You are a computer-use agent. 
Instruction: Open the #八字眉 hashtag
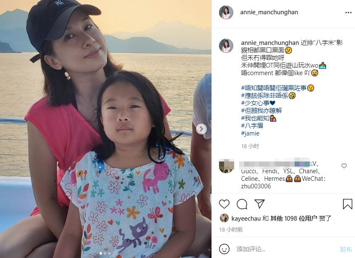pyautogui.click(x=252, y=125)
